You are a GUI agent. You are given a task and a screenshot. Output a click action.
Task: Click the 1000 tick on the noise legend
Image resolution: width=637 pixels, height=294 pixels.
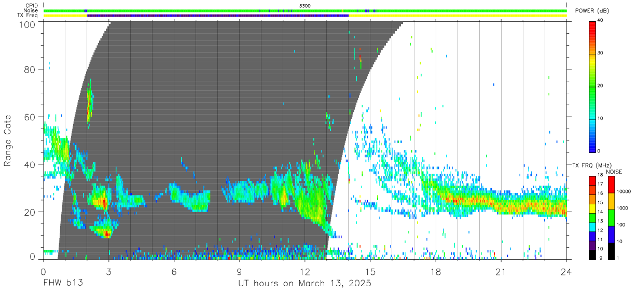623,208
